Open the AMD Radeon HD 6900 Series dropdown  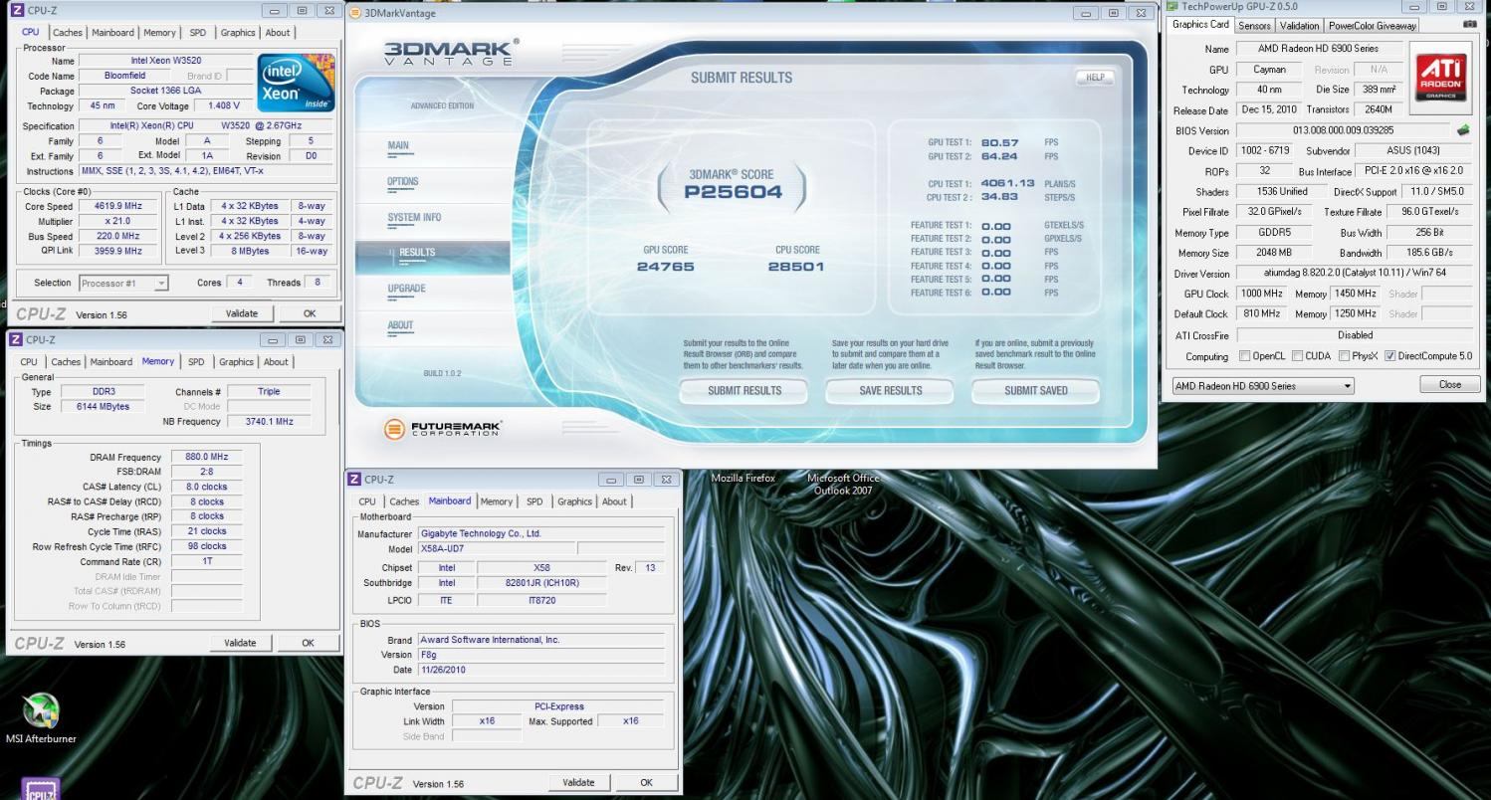pyautogui.click(x=1262, y=386)
